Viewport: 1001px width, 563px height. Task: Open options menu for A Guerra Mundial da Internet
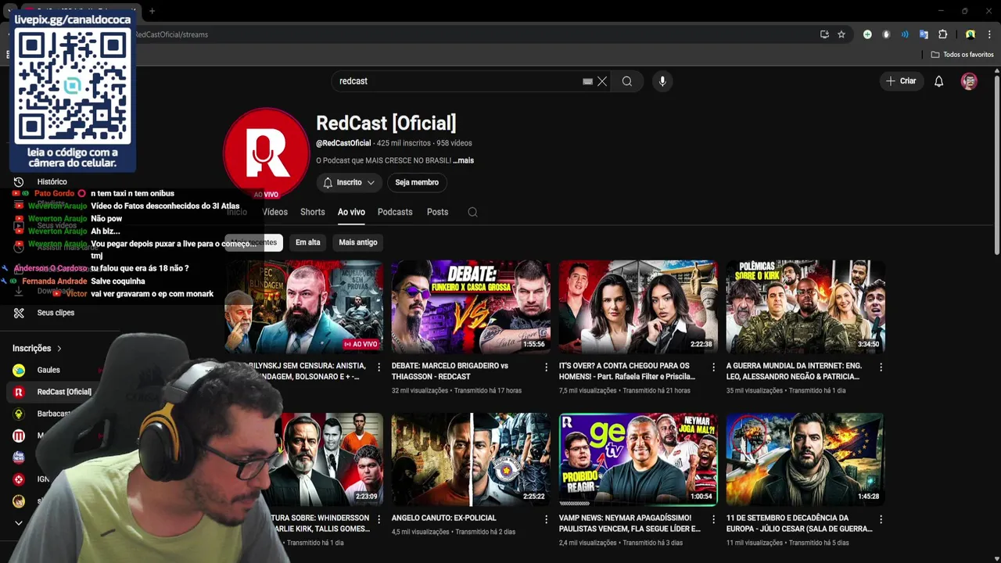click(881, 367)
